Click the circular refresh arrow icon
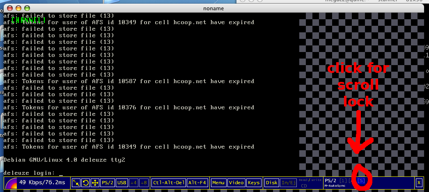 click(85, 183)
